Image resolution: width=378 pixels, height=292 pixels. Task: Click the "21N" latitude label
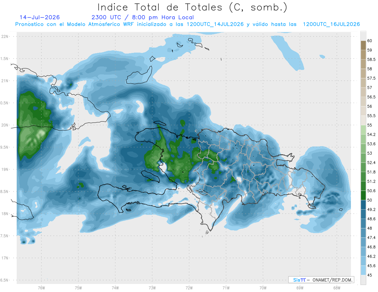tap(5, 81)
